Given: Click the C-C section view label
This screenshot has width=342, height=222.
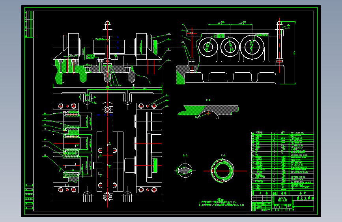Looking at the screenshot, I should coord(223,155).
